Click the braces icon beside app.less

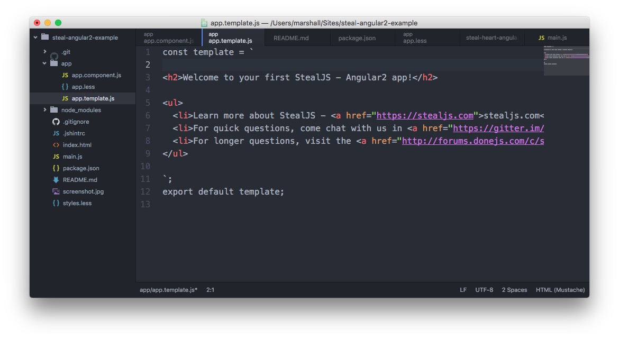click(65, 87)
